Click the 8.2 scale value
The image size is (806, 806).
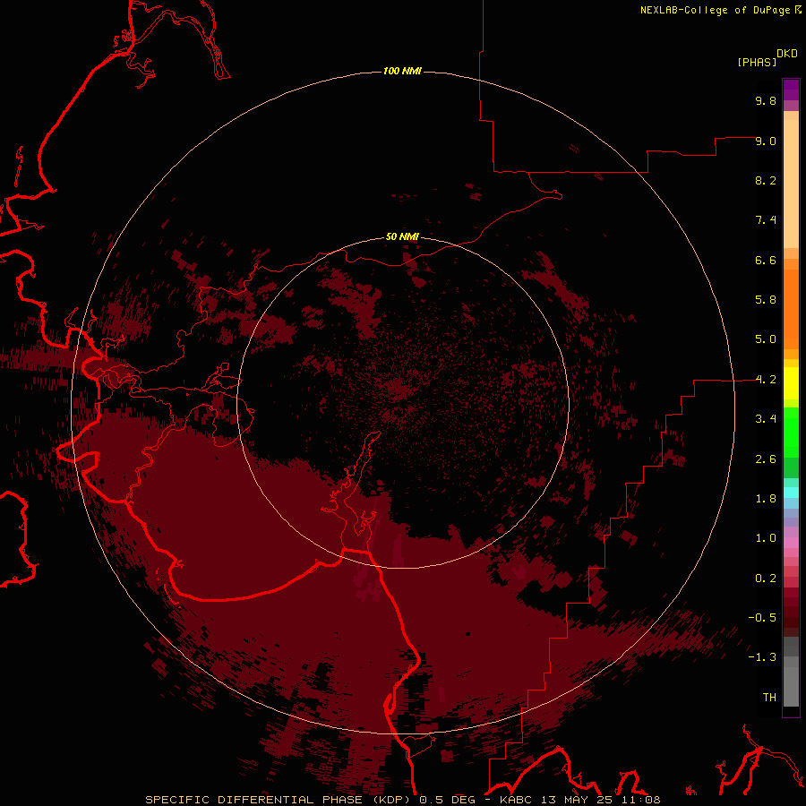click(766, 180)
